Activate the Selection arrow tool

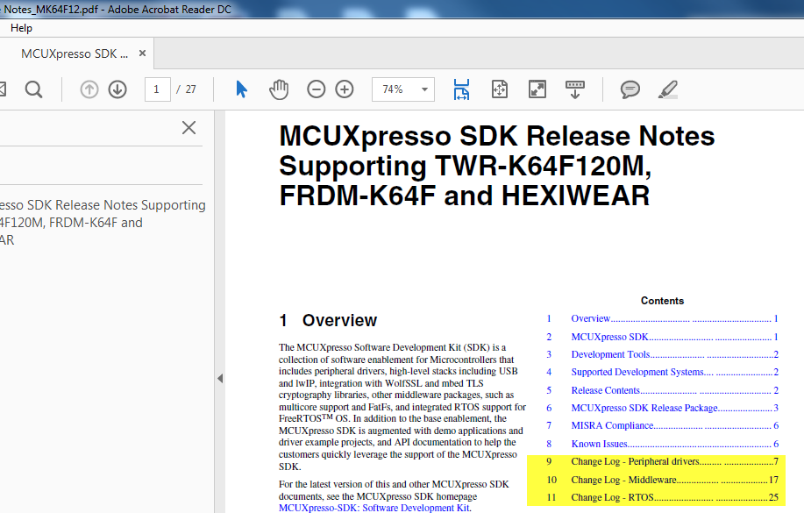click(241, 89)
